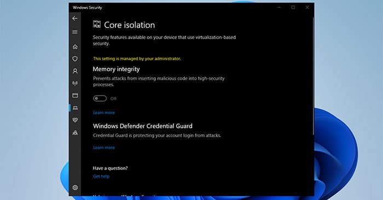Open the Home icon in sidebar
383x200 pixels.
point(75,46)
